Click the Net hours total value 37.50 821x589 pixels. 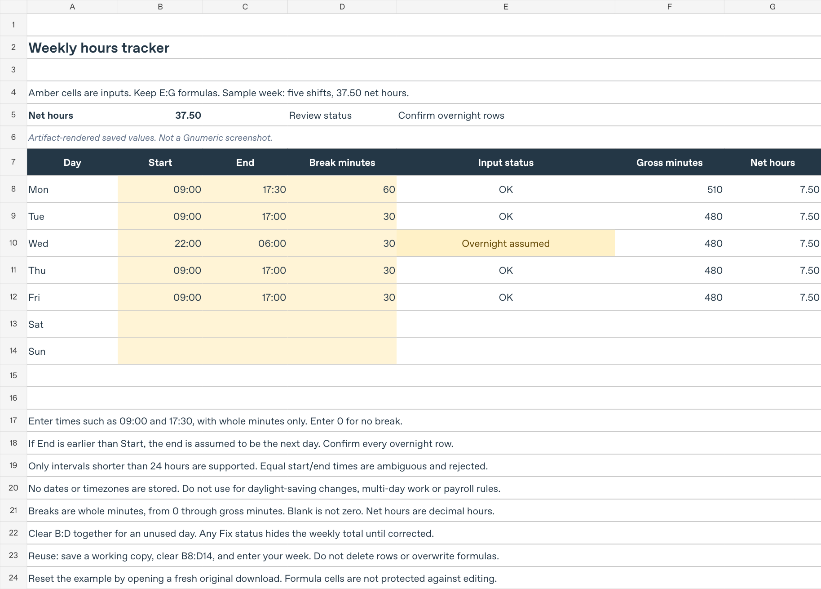click(x=188, y=116)
